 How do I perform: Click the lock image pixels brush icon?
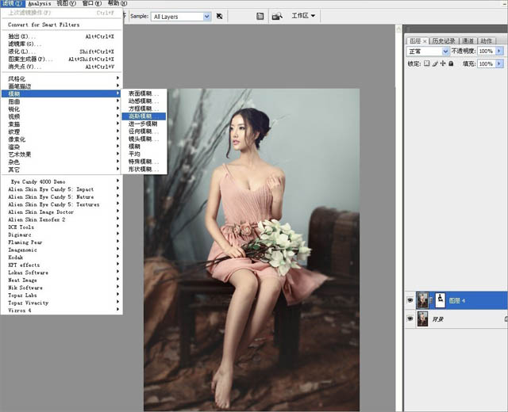click(x=435, y=63)
